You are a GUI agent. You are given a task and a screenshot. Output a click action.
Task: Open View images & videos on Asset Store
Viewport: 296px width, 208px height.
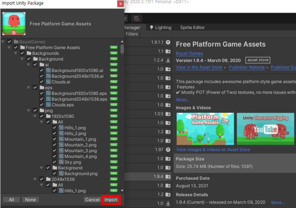tap(213, 150)
